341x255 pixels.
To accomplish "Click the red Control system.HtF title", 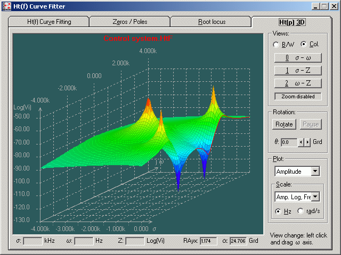I will click(x=138, y=38).
